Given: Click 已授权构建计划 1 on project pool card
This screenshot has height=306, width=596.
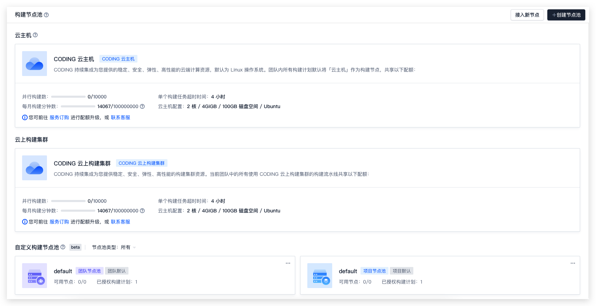Looking at the screenshot, I should (x=402, y=282).
